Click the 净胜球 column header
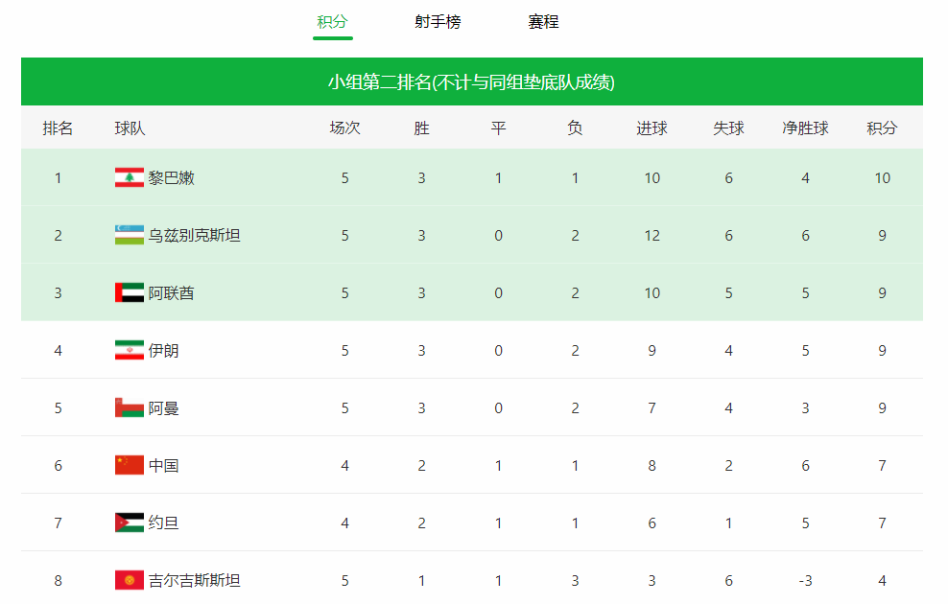Image resolution: width=948 pixels, height=604 pixels. [805, 128]
